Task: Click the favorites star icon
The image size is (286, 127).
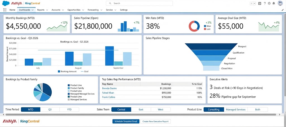Action: [251, 3]
